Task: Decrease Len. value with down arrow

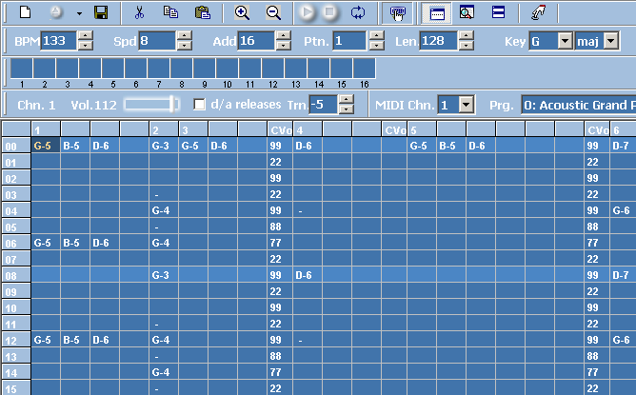Action: [466, 46]
